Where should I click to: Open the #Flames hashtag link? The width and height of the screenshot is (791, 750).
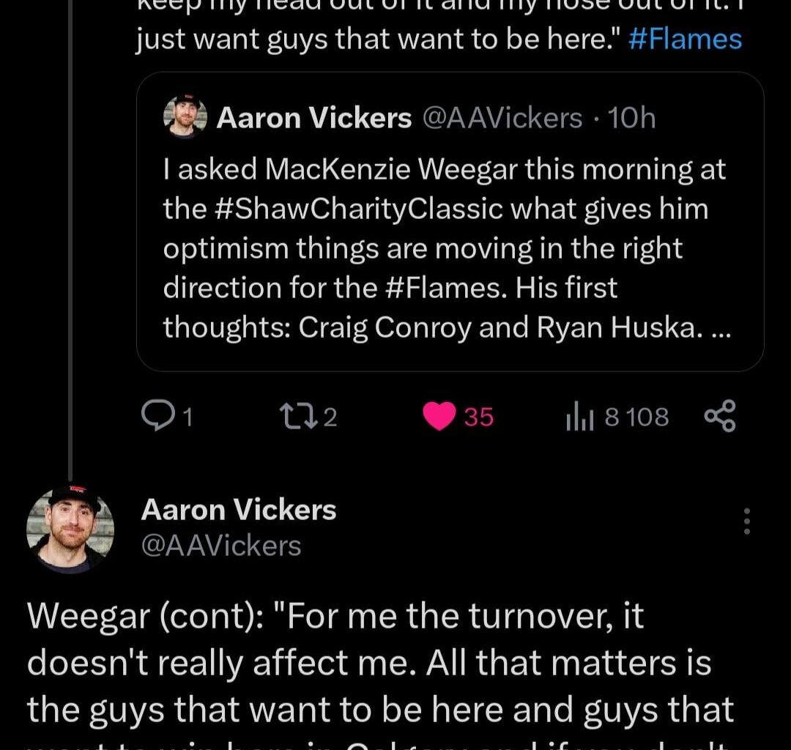(684, 38)
